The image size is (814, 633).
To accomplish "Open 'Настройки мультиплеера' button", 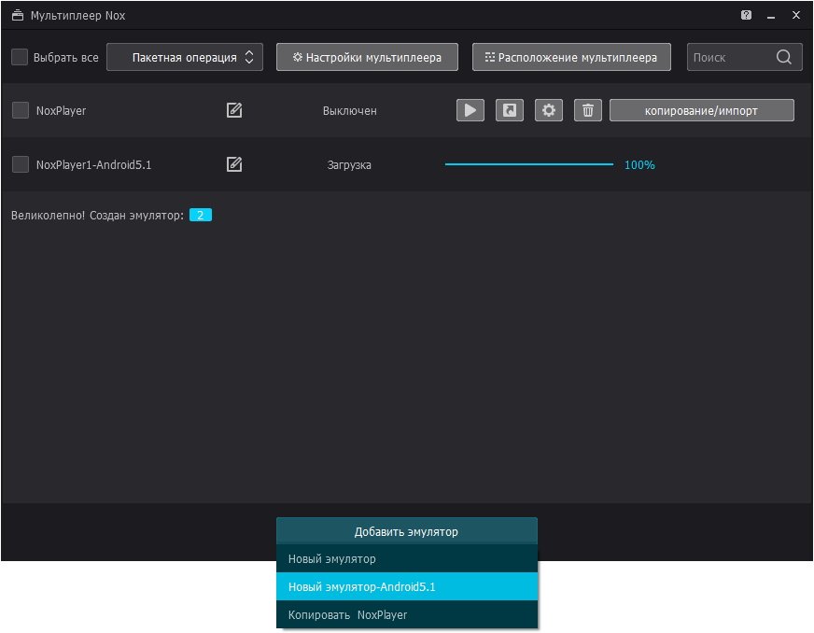I will tap(367, 57).
